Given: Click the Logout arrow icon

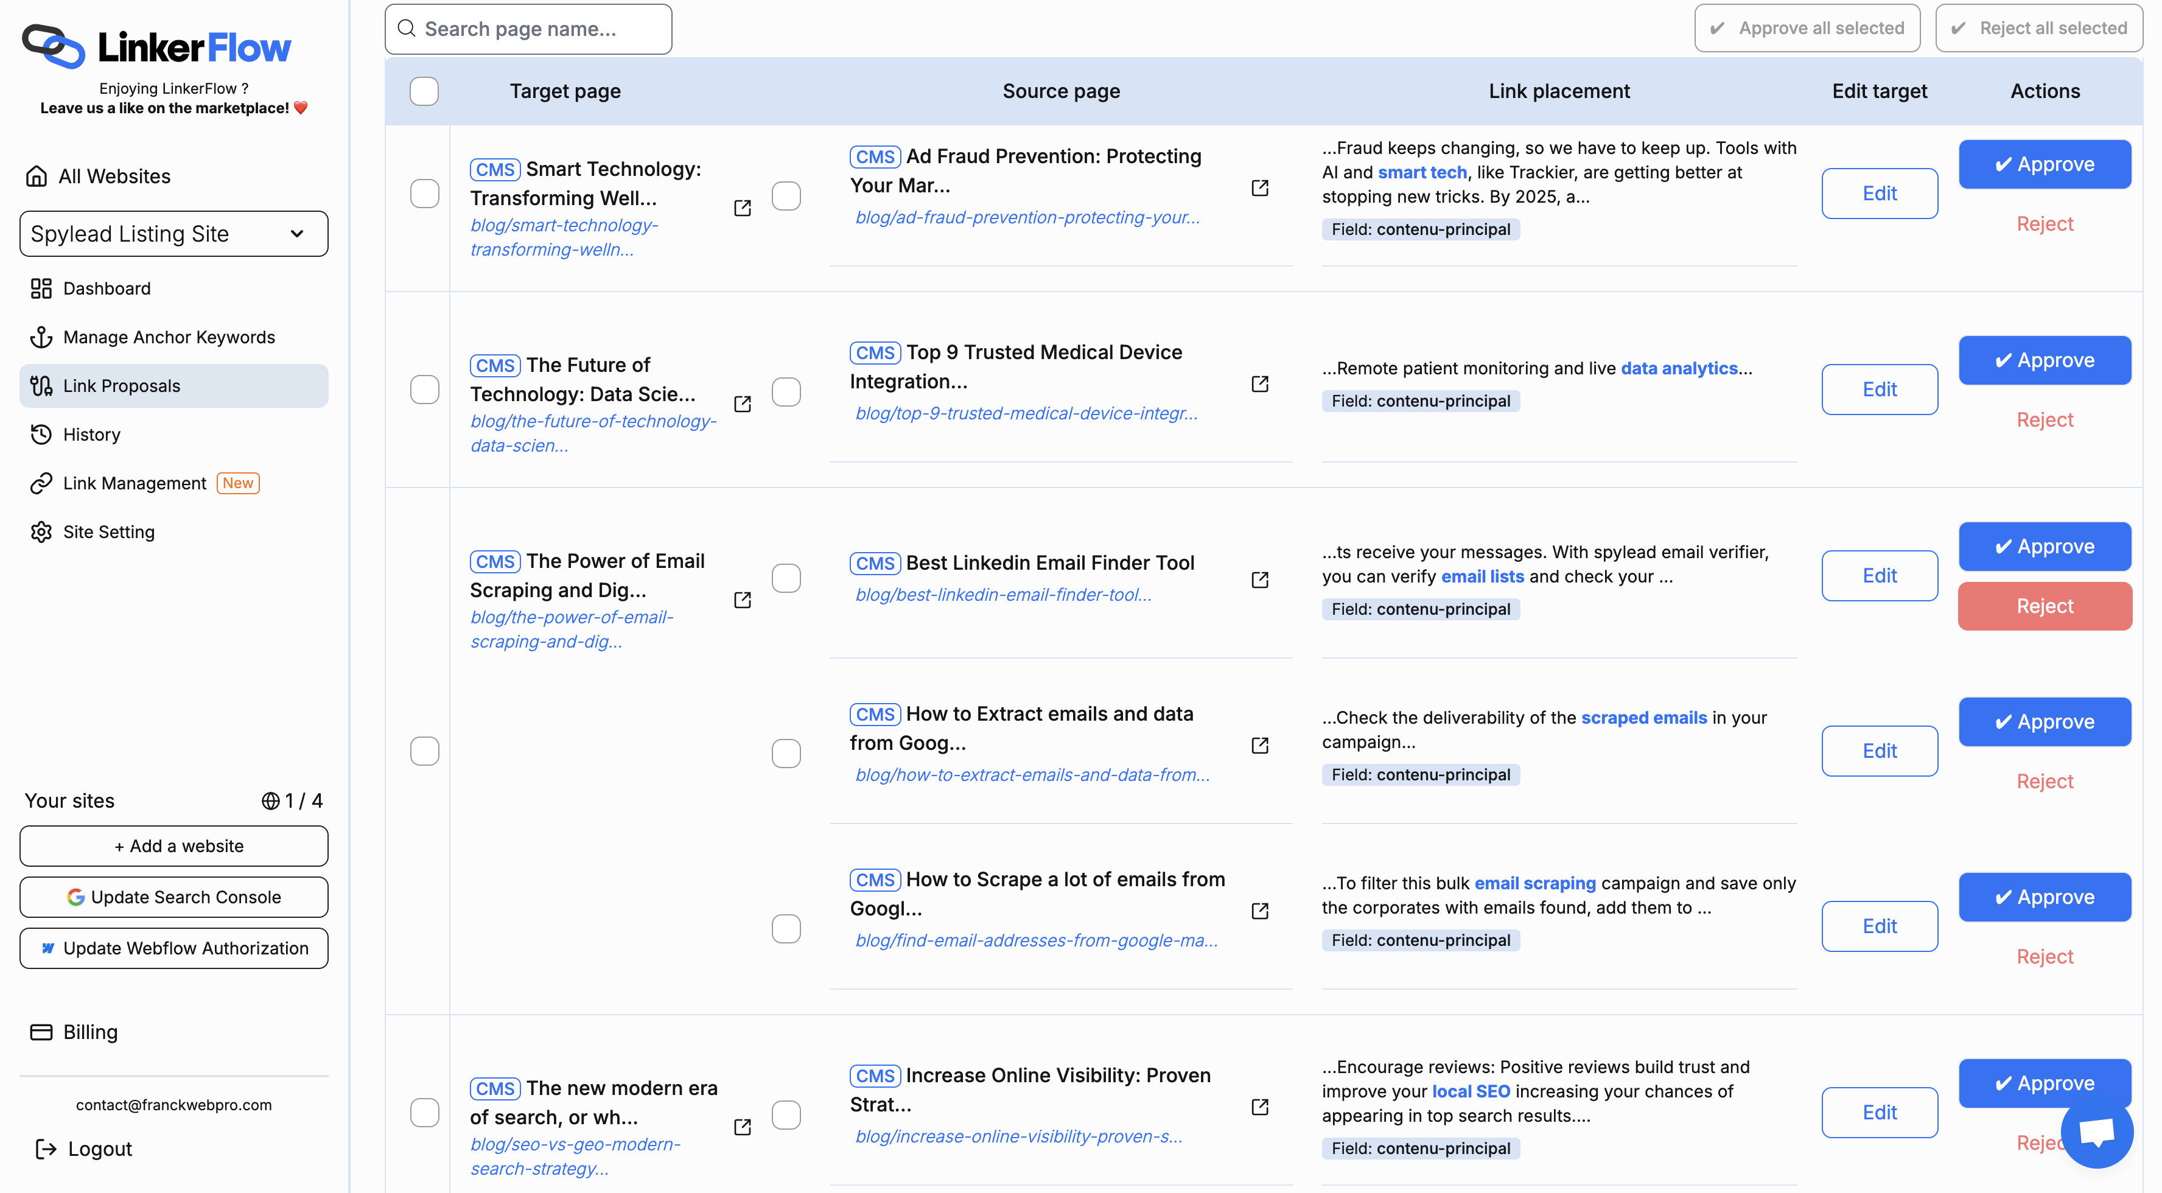Looking at the screenshot, I should (45, 1149).
